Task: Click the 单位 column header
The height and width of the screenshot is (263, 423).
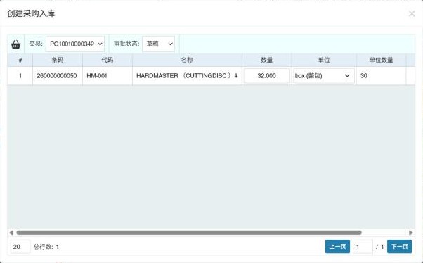Action: (x=324, y=60)
